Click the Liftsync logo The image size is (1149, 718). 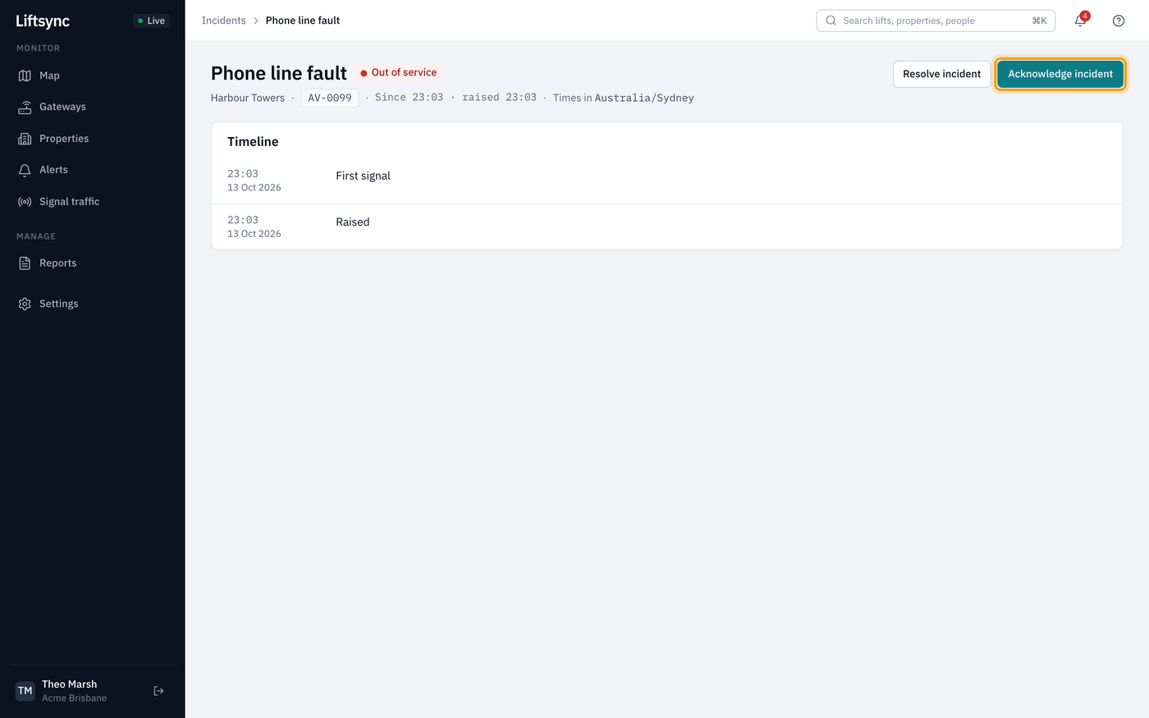click(x=43, y=21)
